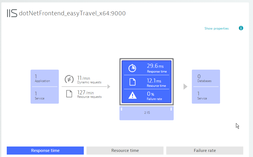Click the Dynamic requests gauge icon
253x157 pixels.
tap(69, 79)
